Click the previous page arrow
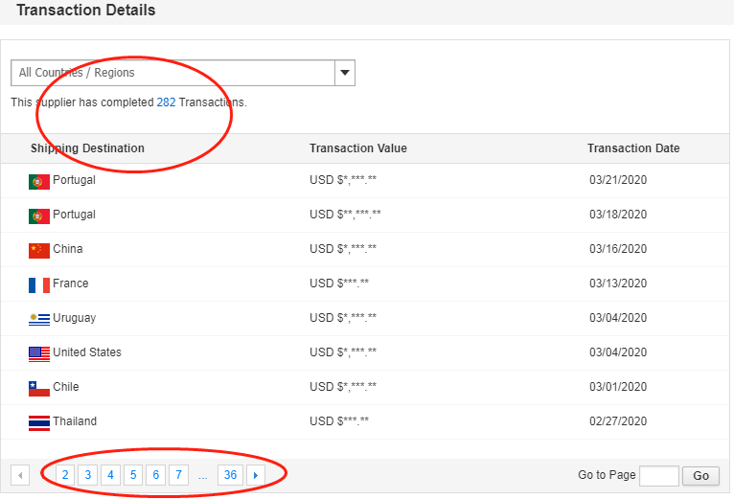734x499 pixels. 20,475
